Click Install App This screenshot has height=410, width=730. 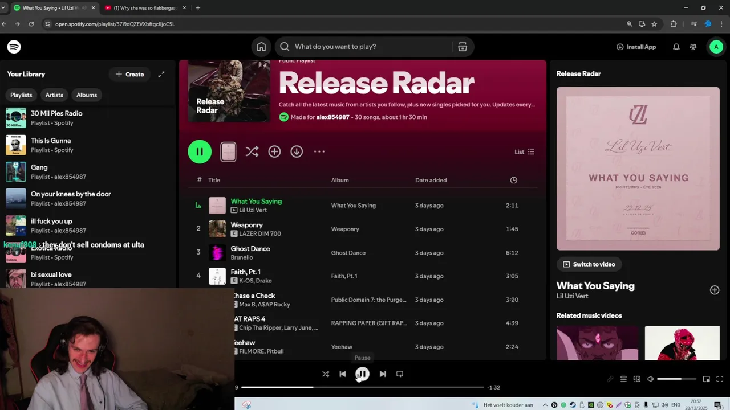coord(636,47)
